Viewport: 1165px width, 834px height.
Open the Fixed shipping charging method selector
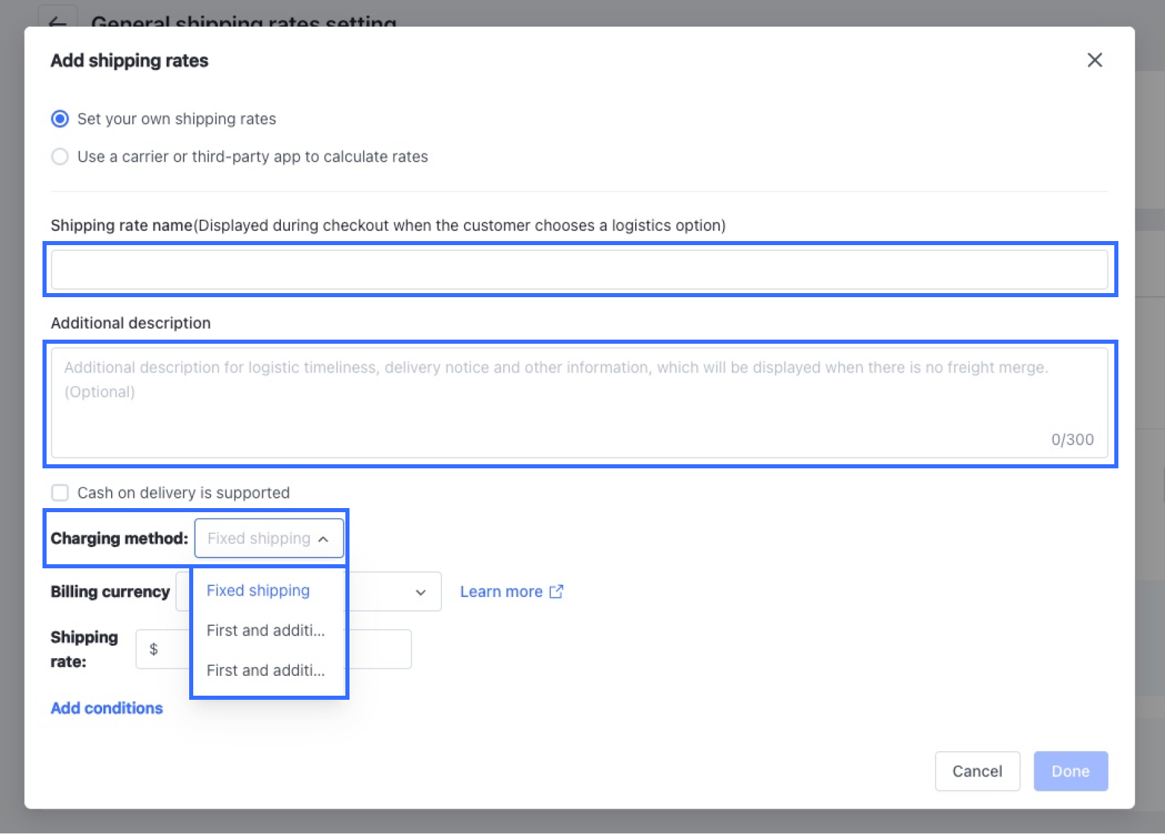click(x=268, y=538)
